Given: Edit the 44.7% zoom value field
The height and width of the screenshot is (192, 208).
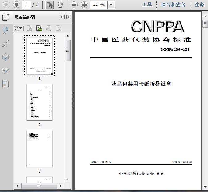Looking at the screenshot, I should click(x=99, y=5).
